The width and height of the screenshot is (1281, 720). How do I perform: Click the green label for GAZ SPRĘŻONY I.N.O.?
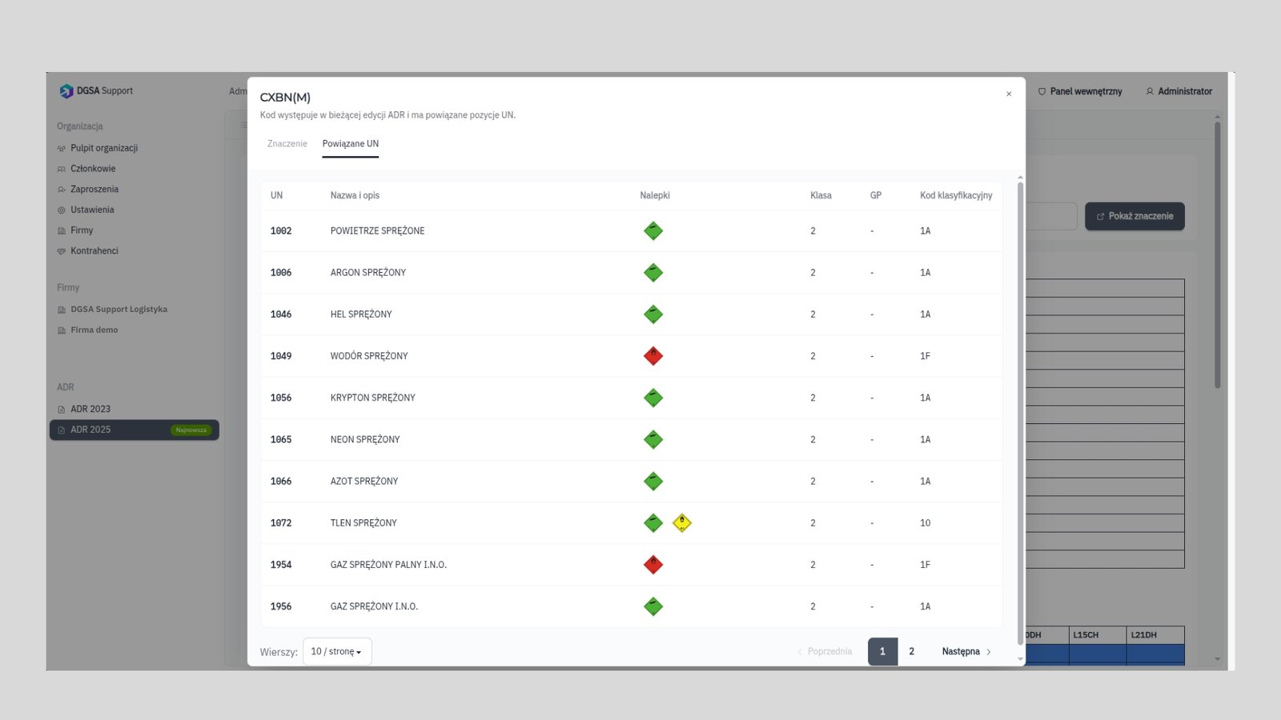(653, 606)
